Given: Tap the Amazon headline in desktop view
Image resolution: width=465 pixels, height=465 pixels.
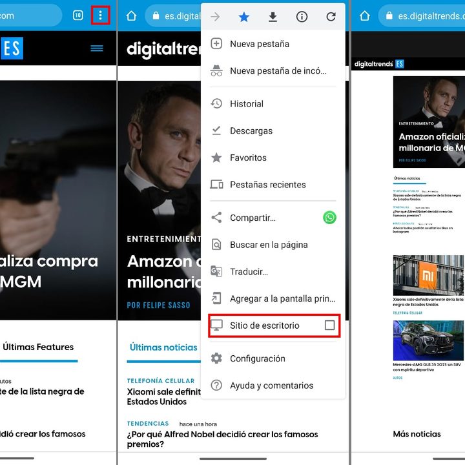Looking at the screenshot, I should (432, 142).
